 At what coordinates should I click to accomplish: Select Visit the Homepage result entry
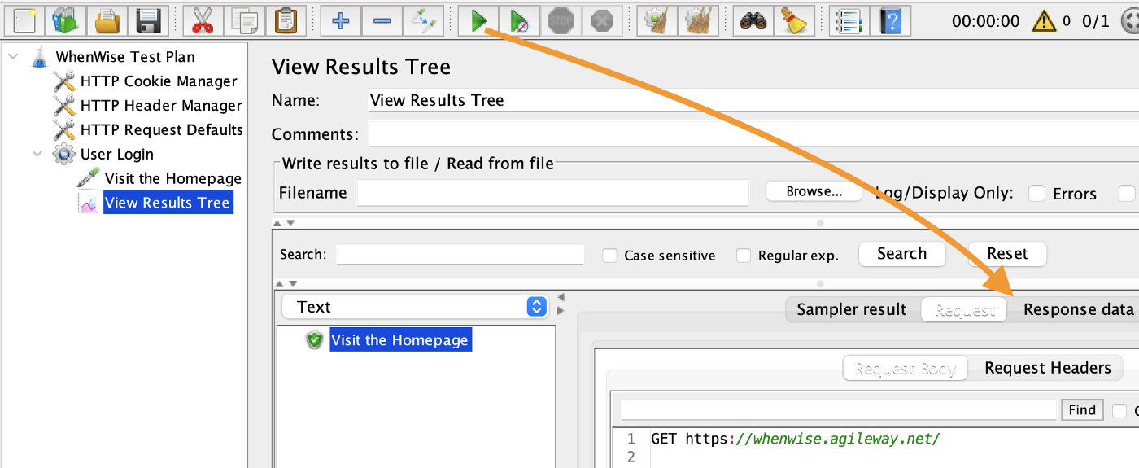(x=399, y=340)
